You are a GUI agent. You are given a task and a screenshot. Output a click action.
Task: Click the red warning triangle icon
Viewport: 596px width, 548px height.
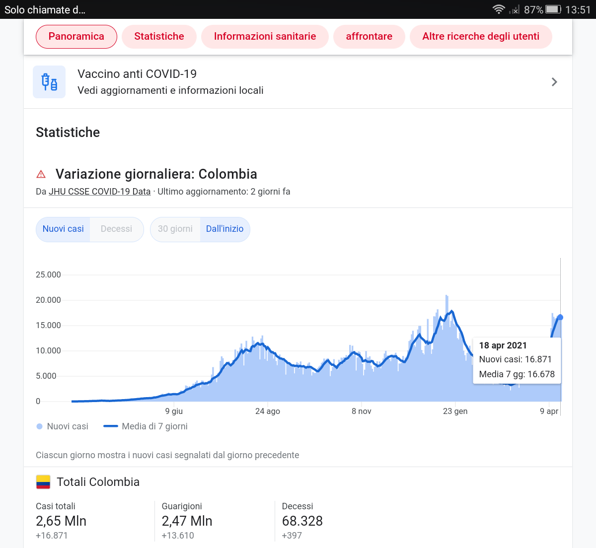point(41,174)
